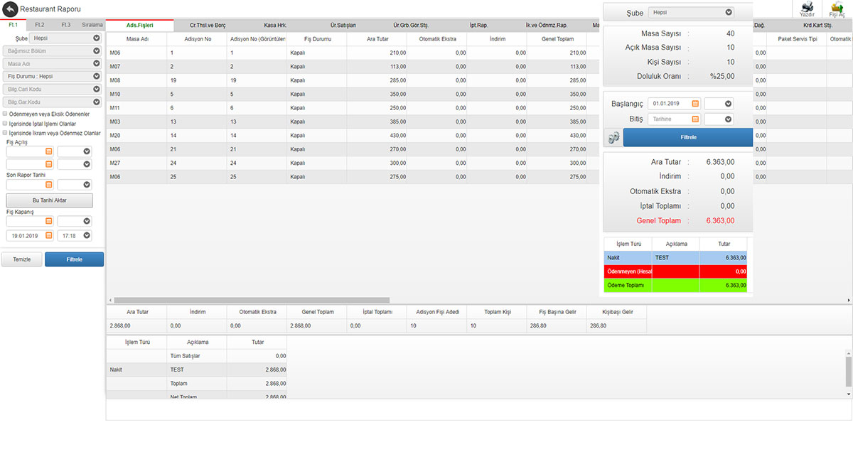Click the down arrow of the payment list scrollbar

point(849,394)
